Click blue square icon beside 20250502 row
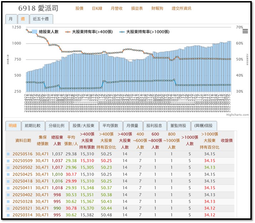Image resolution: width=255 pixels, height=223 pixels. click(x=9, y=168)
